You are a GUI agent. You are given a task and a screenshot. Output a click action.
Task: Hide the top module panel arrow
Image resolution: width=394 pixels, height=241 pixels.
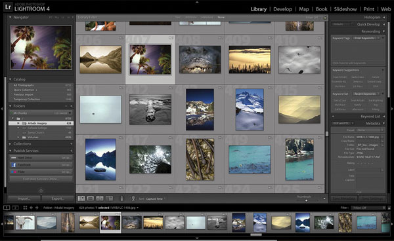(197, 2)
